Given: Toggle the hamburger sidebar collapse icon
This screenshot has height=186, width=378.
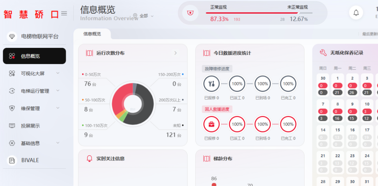Looking at the screenshot, I should click(64, 13).
